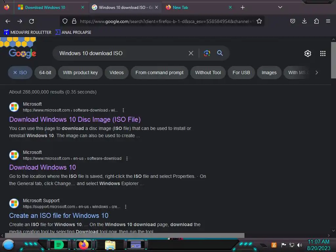This screenshot has height=252, width=336.
Task: Apply For USB filter chip
Action: pyautogui.click(x=241, y=73)
